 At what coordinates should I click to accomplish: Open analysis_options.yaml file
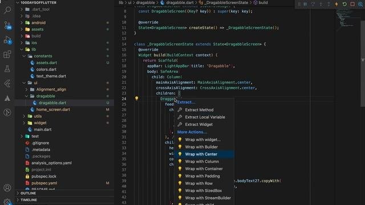[x=51, y=163]
